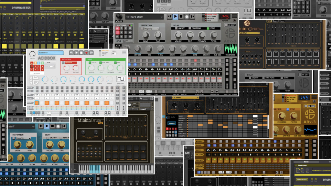Click the fast-forward button in the ACIDBOX window
331x186 pixels.
91,53
